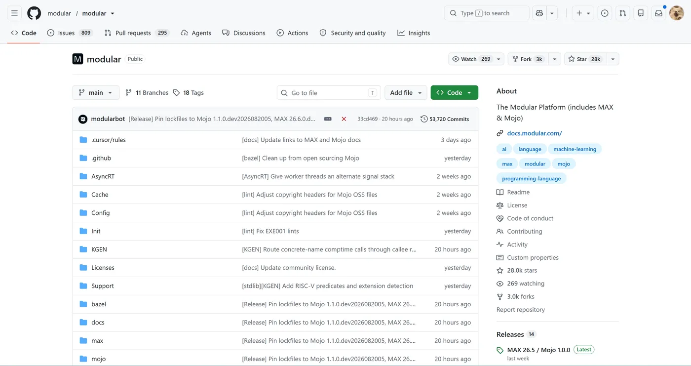Open the hamburger navigation menu
The image size is (691, 366).
pos(14,13)
